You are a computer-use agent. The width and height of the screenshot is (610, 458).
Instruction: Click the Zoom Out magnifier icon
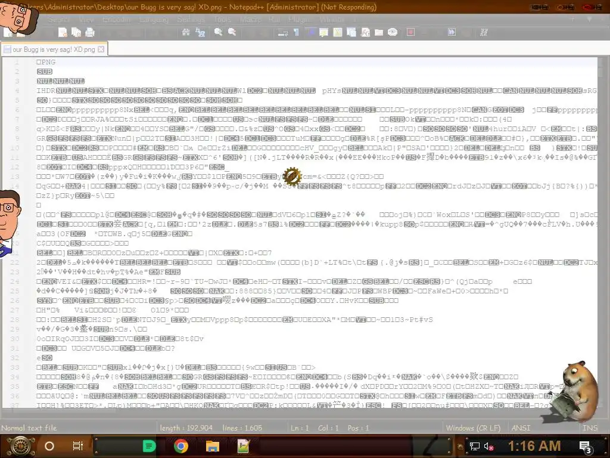click(232, 32)
